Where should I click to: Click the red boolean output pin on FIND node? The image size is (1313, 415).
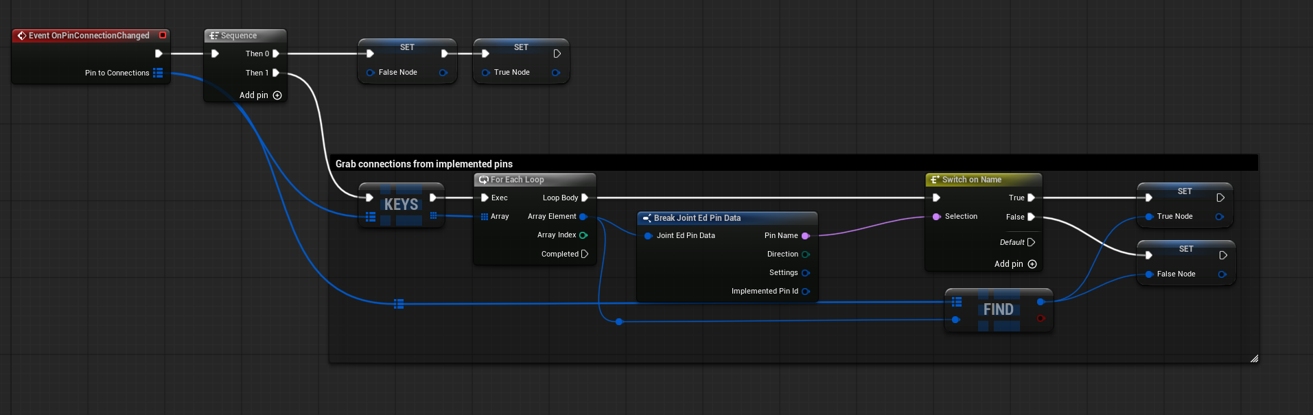[x=1041, y=318]
